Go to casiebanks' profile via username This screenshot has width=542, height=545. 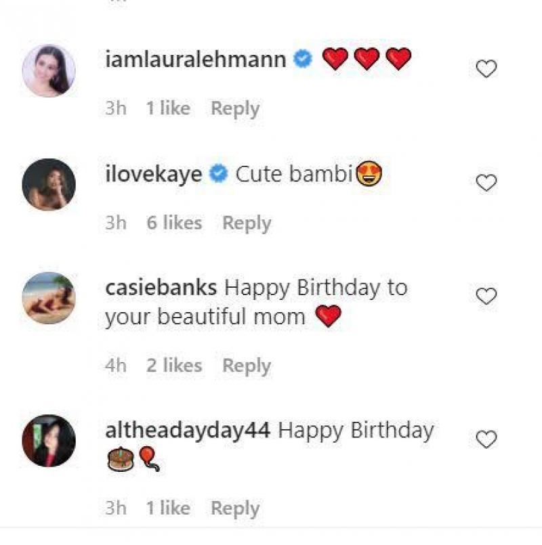pyautogui.click(x=161, y=288)
